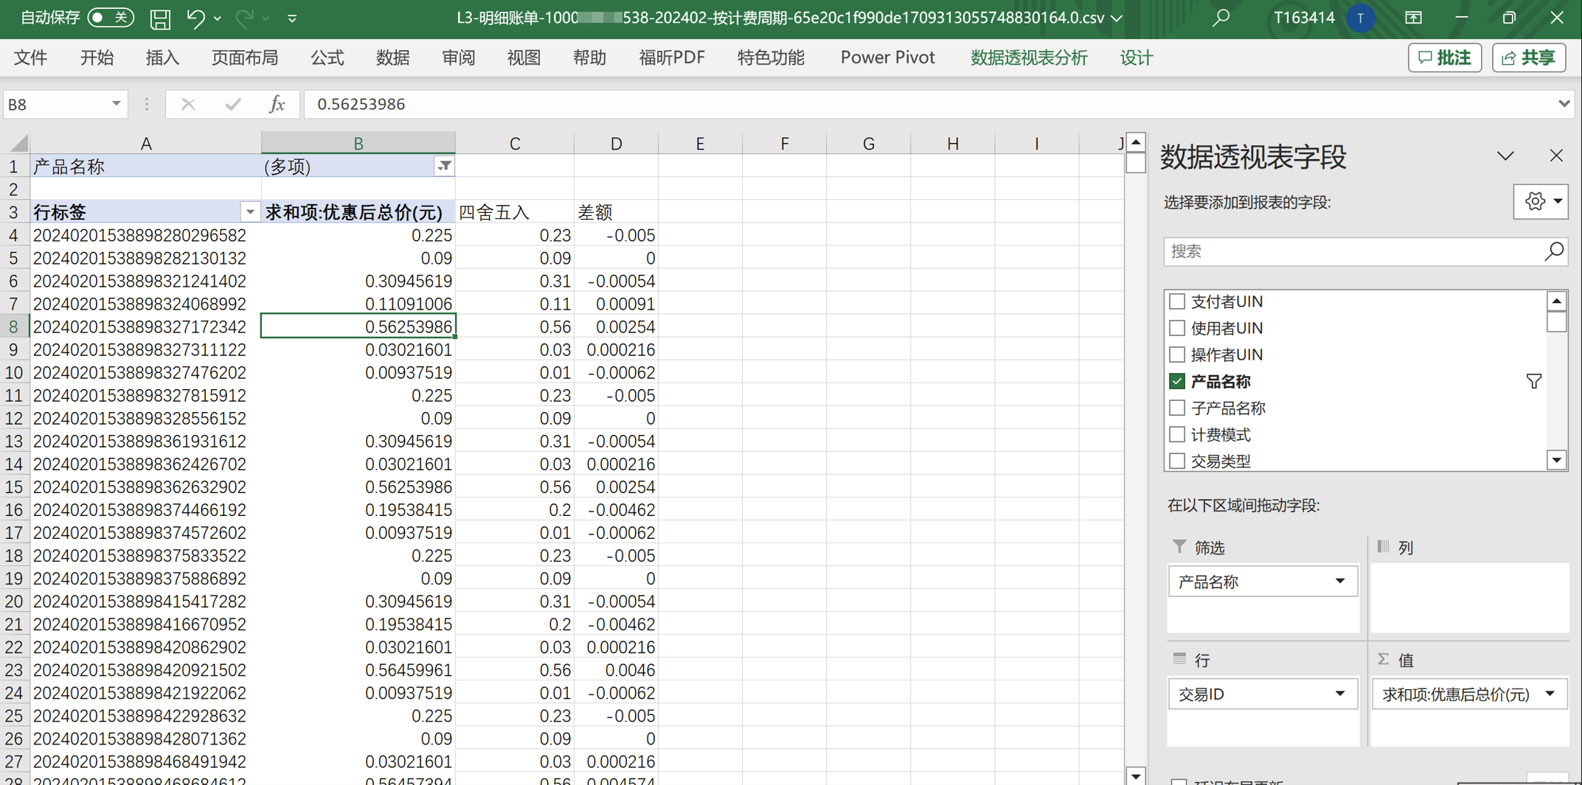Toggle the 自动保存 switch
Viewport: 1582px width, 785px height.
111,18
